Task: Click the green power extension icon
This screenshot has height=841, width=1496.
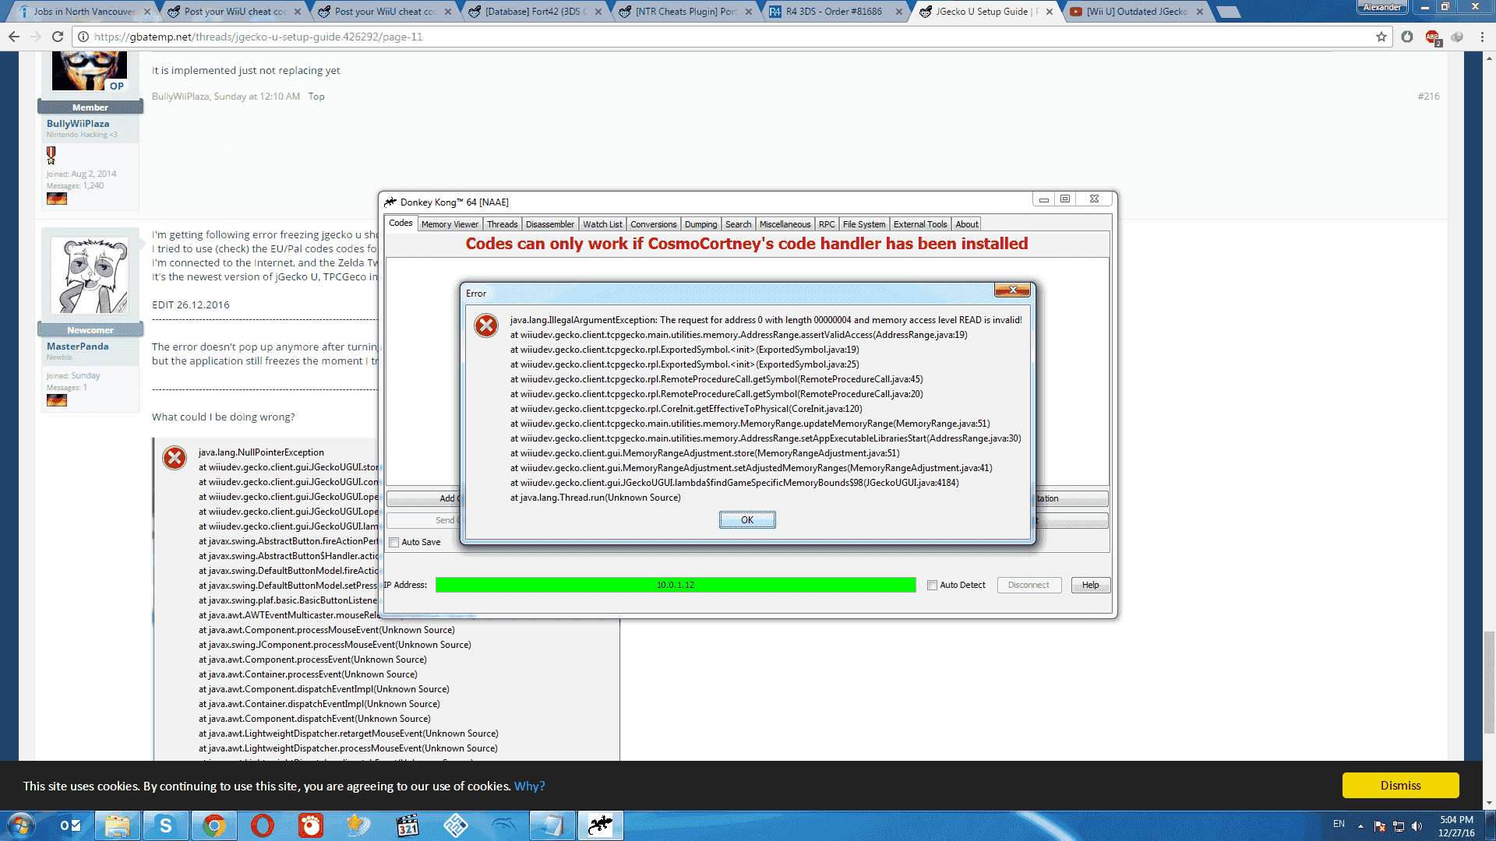Action: (x=1407, y=37)
